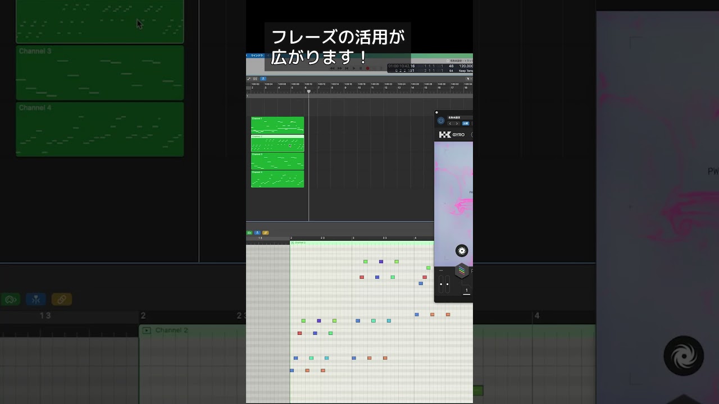Select the lowest blue note at bar 2
The width and height of the screenshot is (719, 404).
pyautogui.click(x=292, y=370)
